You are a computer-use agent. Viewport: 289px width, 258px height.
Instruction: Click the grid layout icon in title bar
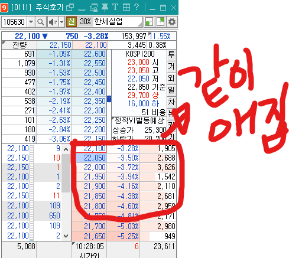pyautogui.click(x=126, y=8)
